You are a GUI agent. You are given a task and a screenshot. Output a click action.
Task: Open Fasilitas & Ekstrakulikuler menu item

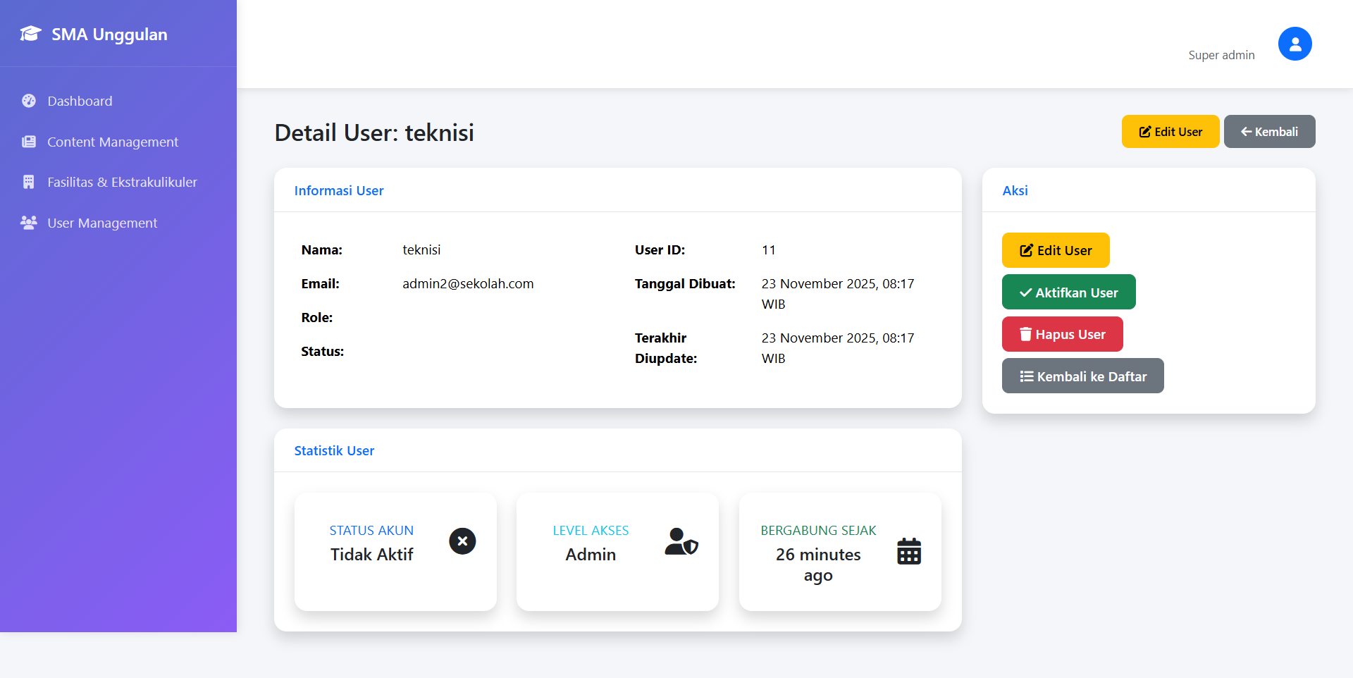122,182
